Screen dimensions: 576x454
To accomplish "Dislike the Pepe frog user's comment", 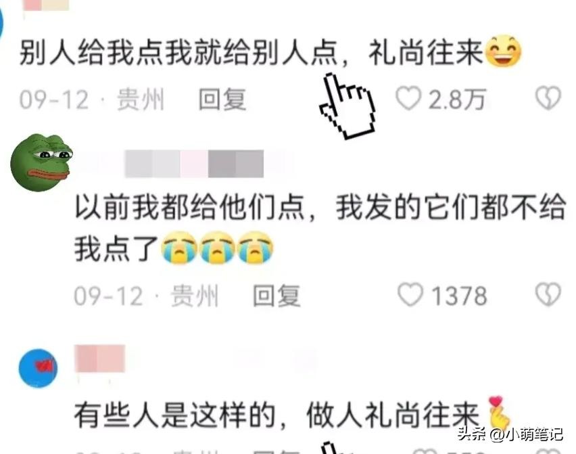I will coord(548,294).
